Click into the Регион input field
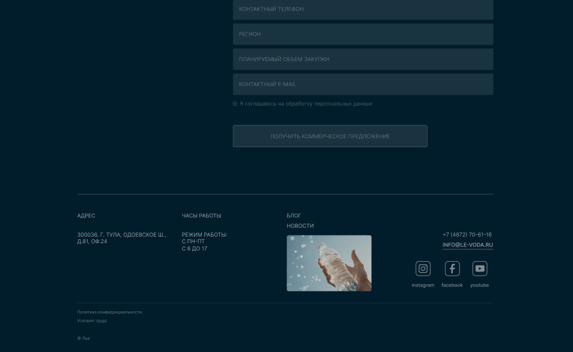The width and height of the screenshot is (573, 352). click(363, 34)
